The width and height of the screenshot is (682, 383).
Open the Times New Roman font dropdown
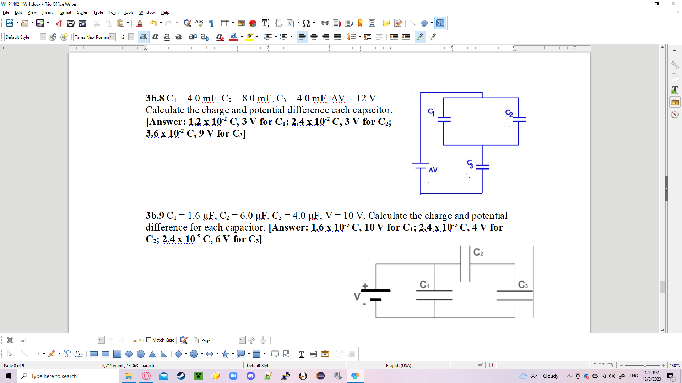coord(112,37)
